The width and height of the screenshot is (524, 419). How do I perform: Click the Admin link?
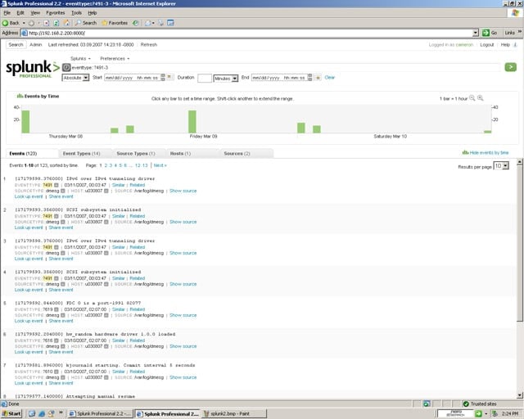(x=36, y=44)
